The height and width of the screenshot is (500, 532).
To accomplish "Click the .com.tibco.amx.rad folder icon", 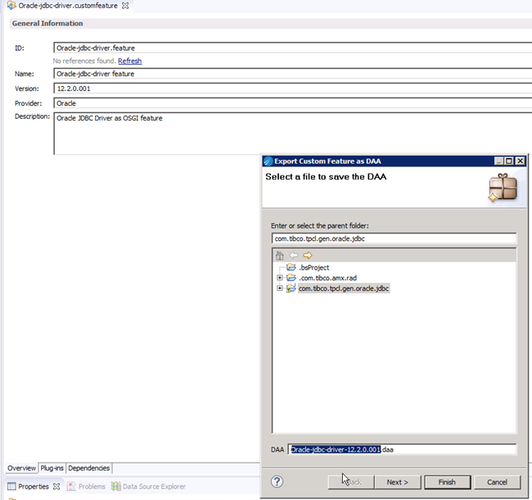I will [x=291, y=278].
